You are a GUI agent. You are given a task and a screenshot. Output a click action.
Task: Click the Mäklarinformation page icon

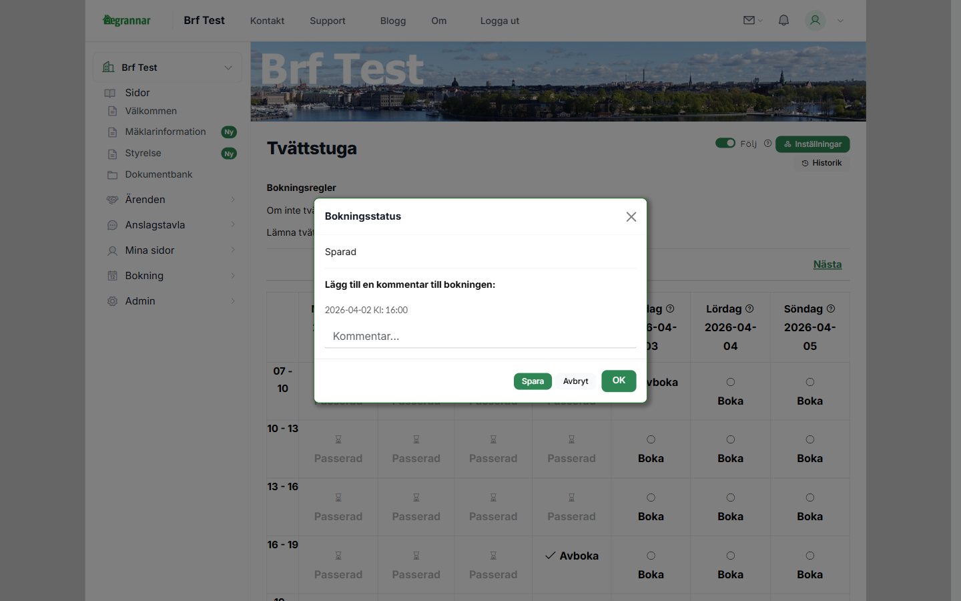point(112,132)
